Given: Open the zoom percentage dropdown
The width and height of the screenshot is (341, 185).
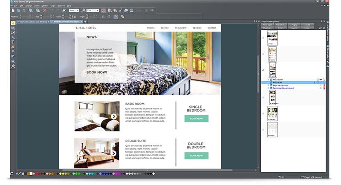Looking at the screenshot, I should (97, 10).
